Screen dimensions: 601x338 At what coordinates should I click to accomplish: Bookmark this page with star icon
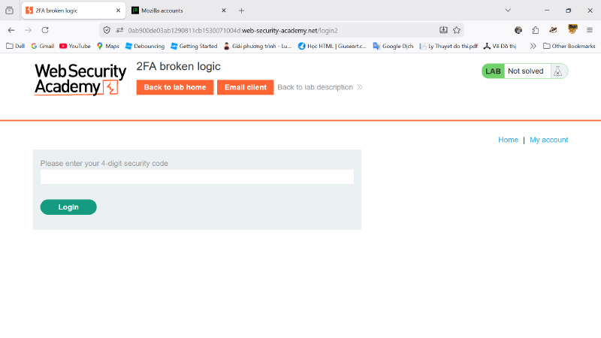coord(457,30)
